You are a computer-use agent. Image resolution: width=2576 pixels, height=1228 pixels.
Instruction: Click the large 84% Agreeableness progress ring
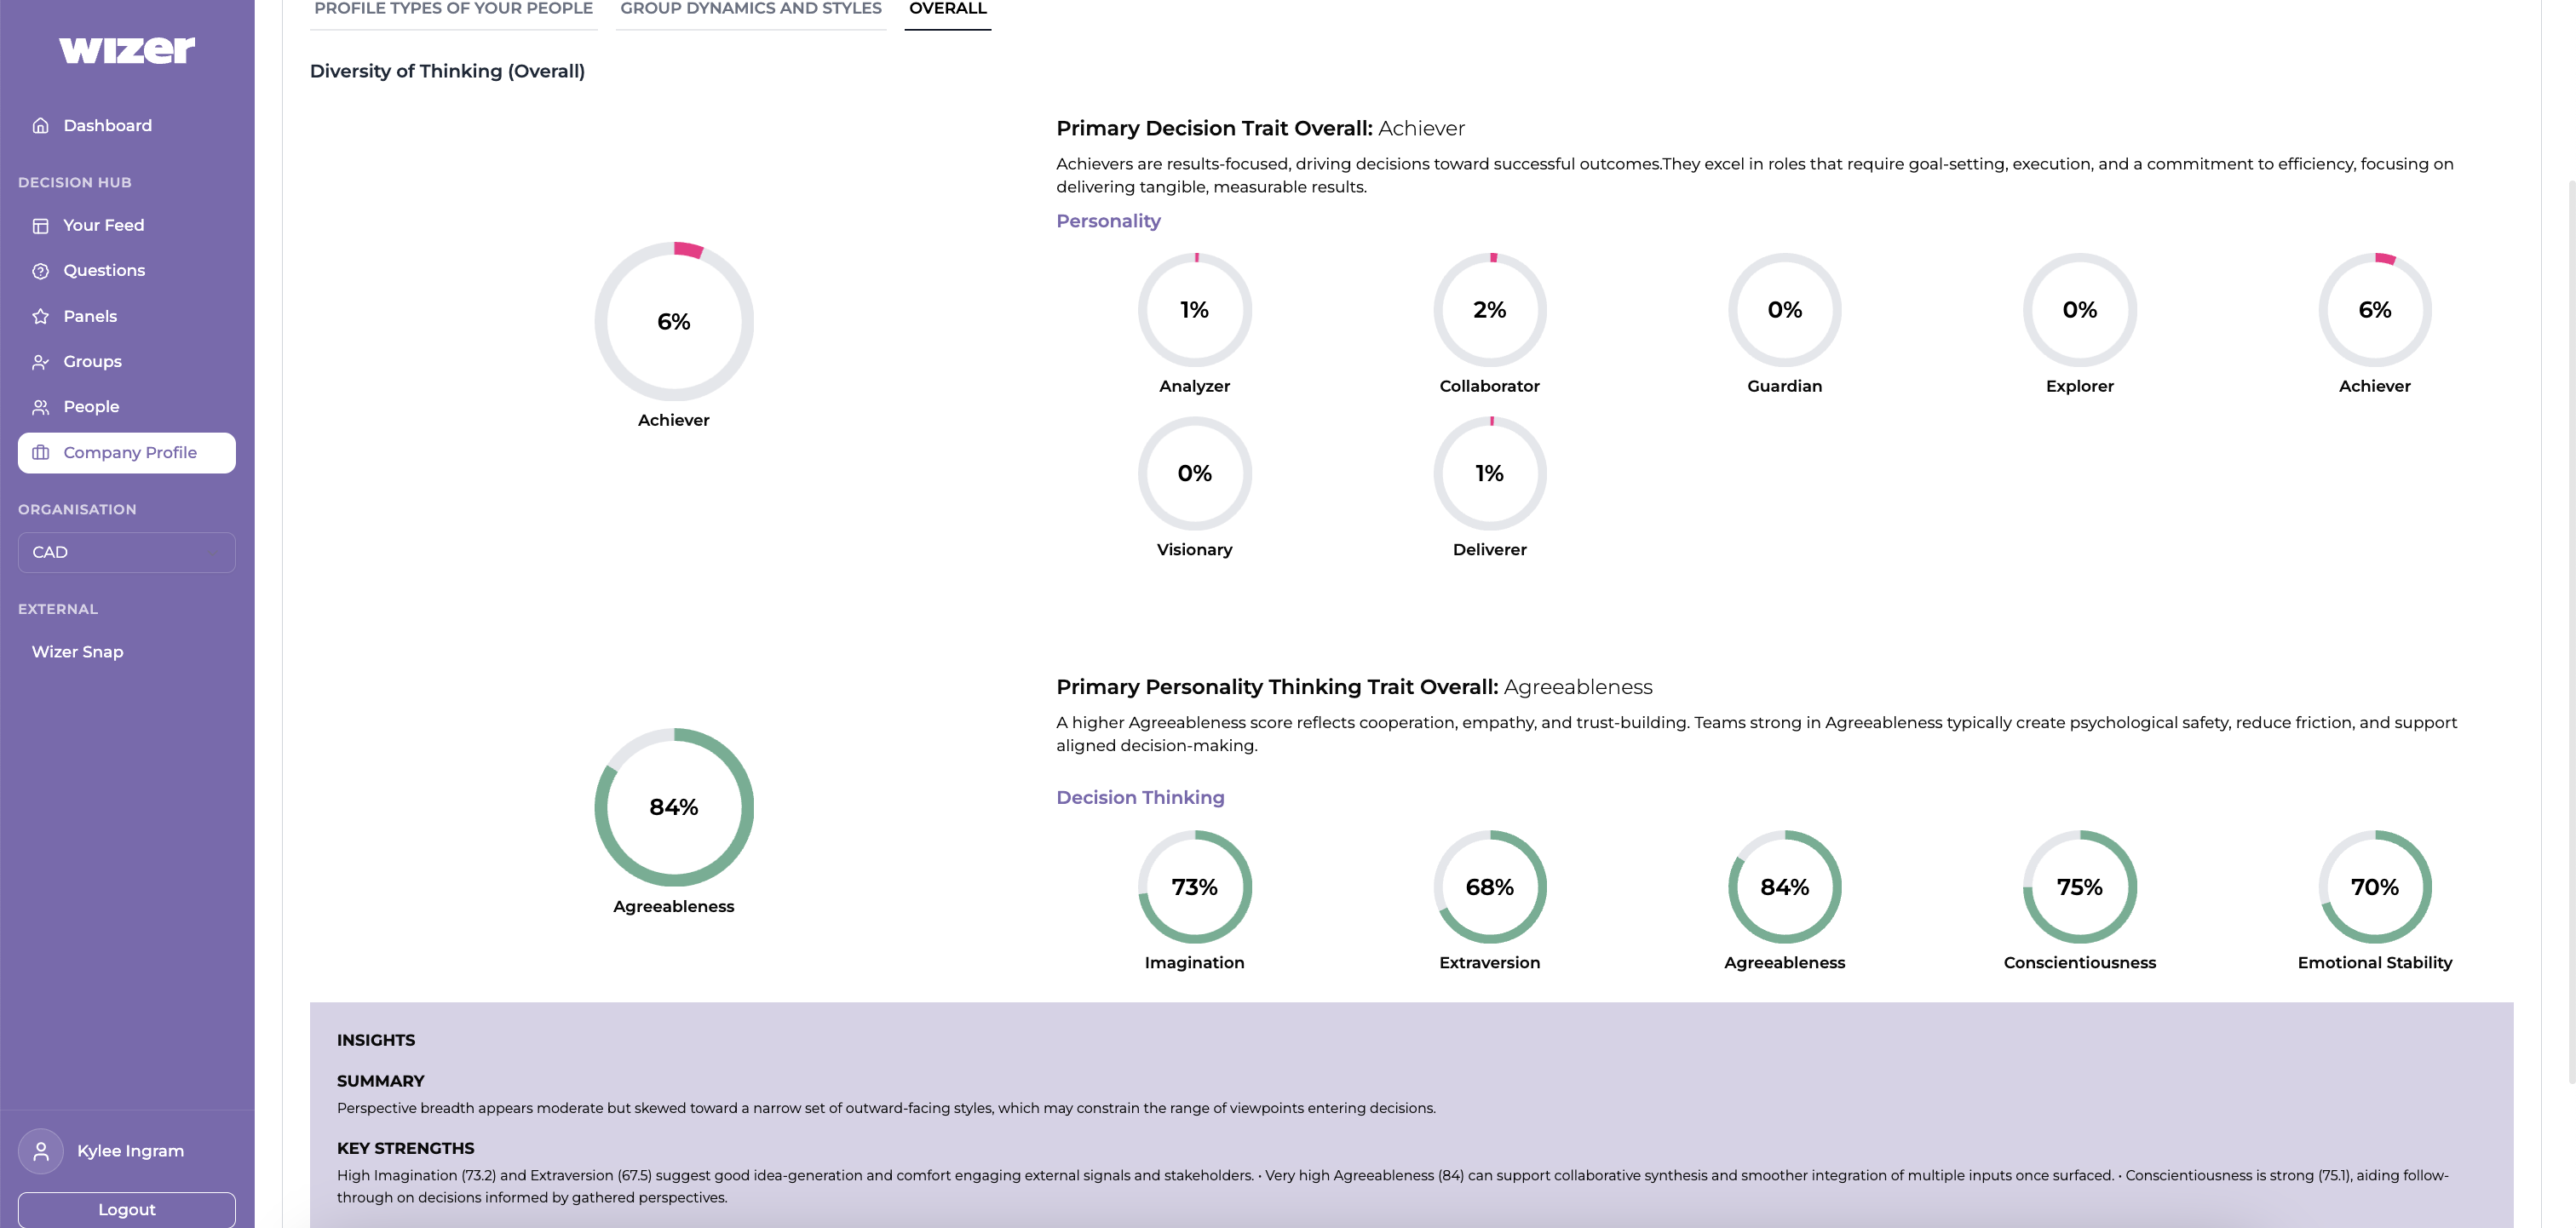[674, 807]
